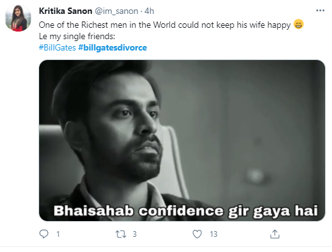Image resolution: width=332 pixels, height=252 pixels.
Task: Click the share upload arrow icon
Action: coord(275,234)
